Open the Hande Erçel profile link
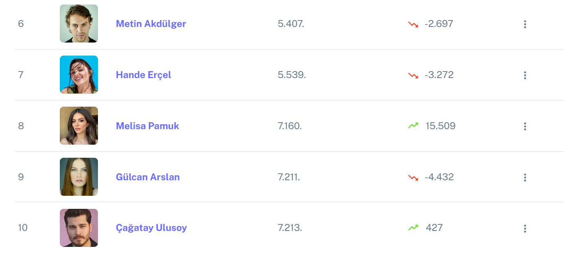The width and height of the screenshot is (577, 253). coord(143,75)
